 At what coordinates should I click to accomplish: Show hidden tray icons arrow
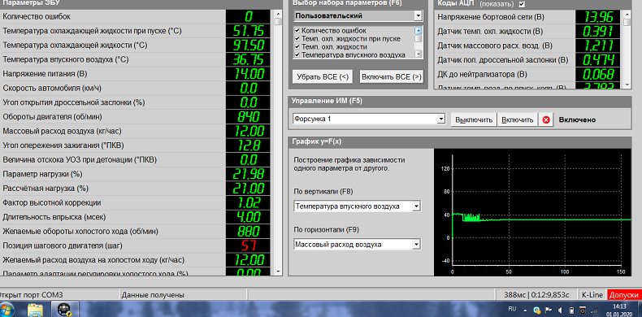[x=525, y=310]
